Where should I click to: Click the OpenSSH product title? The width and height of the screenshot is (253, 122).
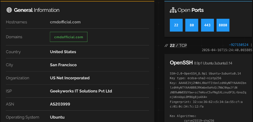(x=181, y=63)
